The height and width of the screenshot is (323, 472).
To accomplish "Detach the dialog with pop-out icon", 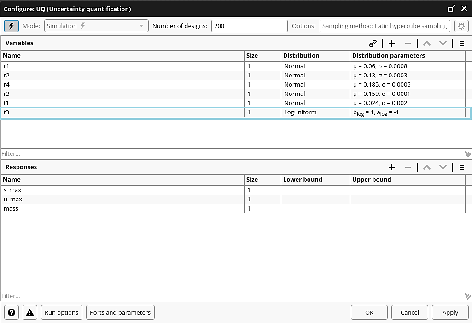I will pos(451,9).
